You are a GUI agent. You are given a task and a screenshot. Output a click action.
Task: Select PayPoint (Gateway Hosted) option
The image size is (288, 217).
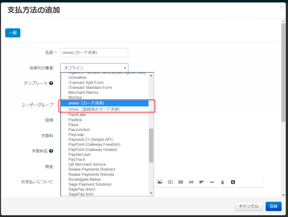105,150
